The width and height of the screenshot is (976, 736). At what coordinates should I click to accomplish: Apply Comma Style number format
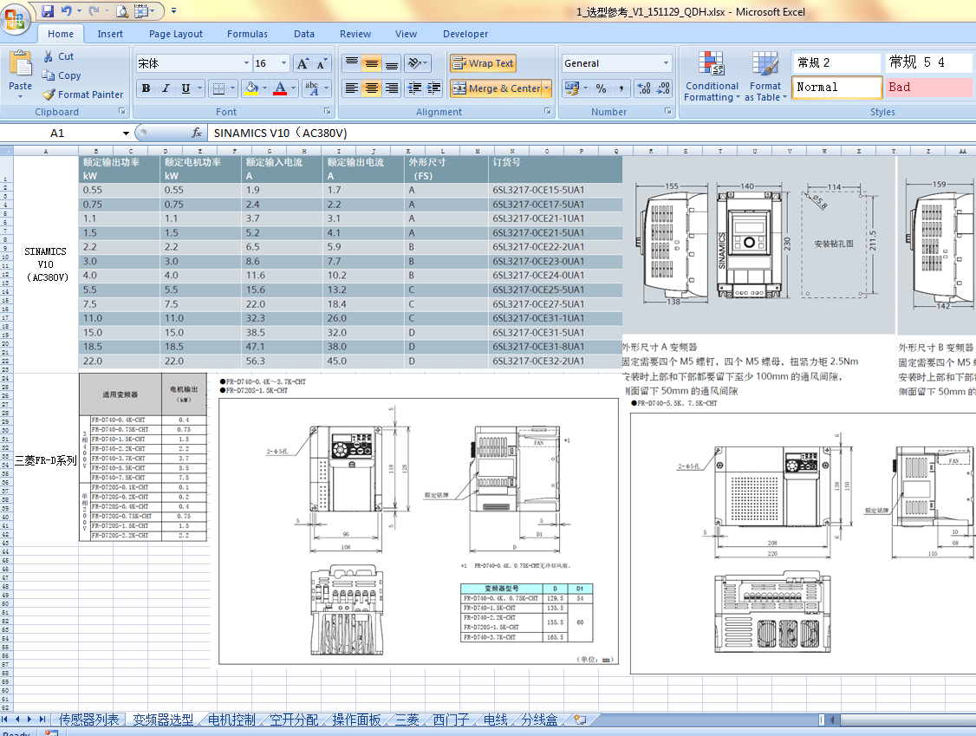click(621, 88)
